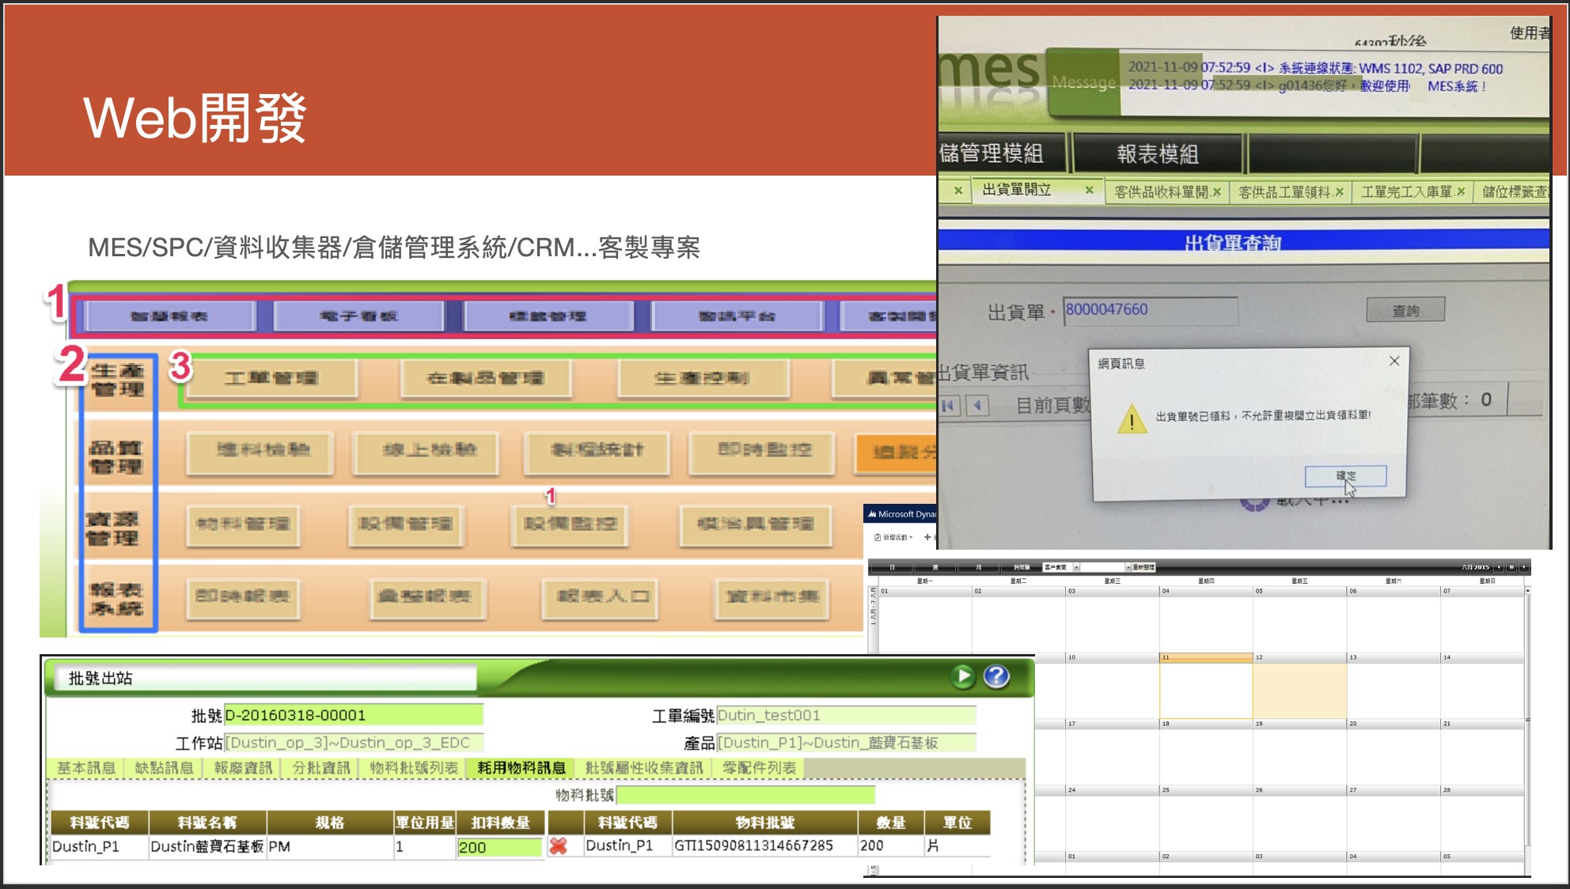The image size is (1570, 889).
Task: Open the blue question mark help icon
Action: pos(996,676)
